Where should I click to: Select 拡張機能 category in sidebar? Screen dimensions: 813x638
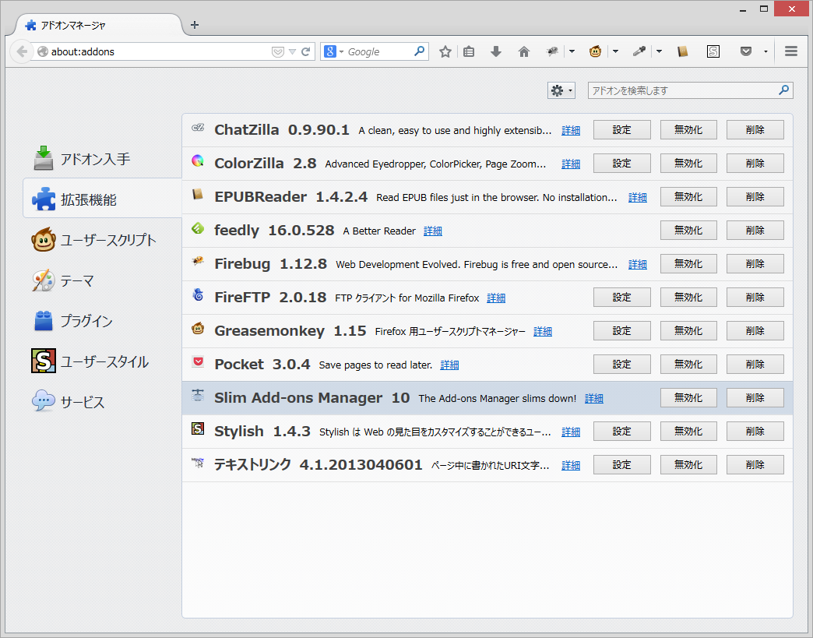(x=102, y=199)
